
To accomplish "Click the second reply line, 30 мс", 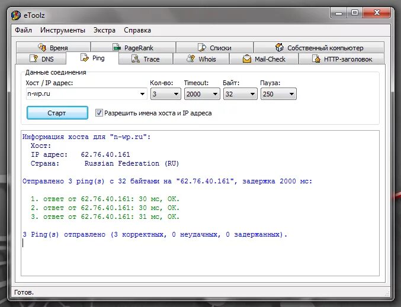I will pyautogui.click(x=105, y=208).
